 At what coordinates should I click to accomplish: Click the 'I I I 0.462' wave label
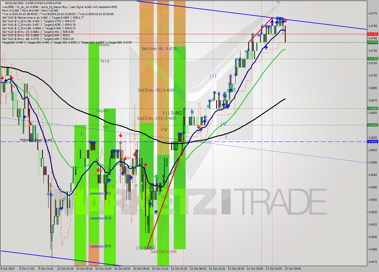coord(173,113)
